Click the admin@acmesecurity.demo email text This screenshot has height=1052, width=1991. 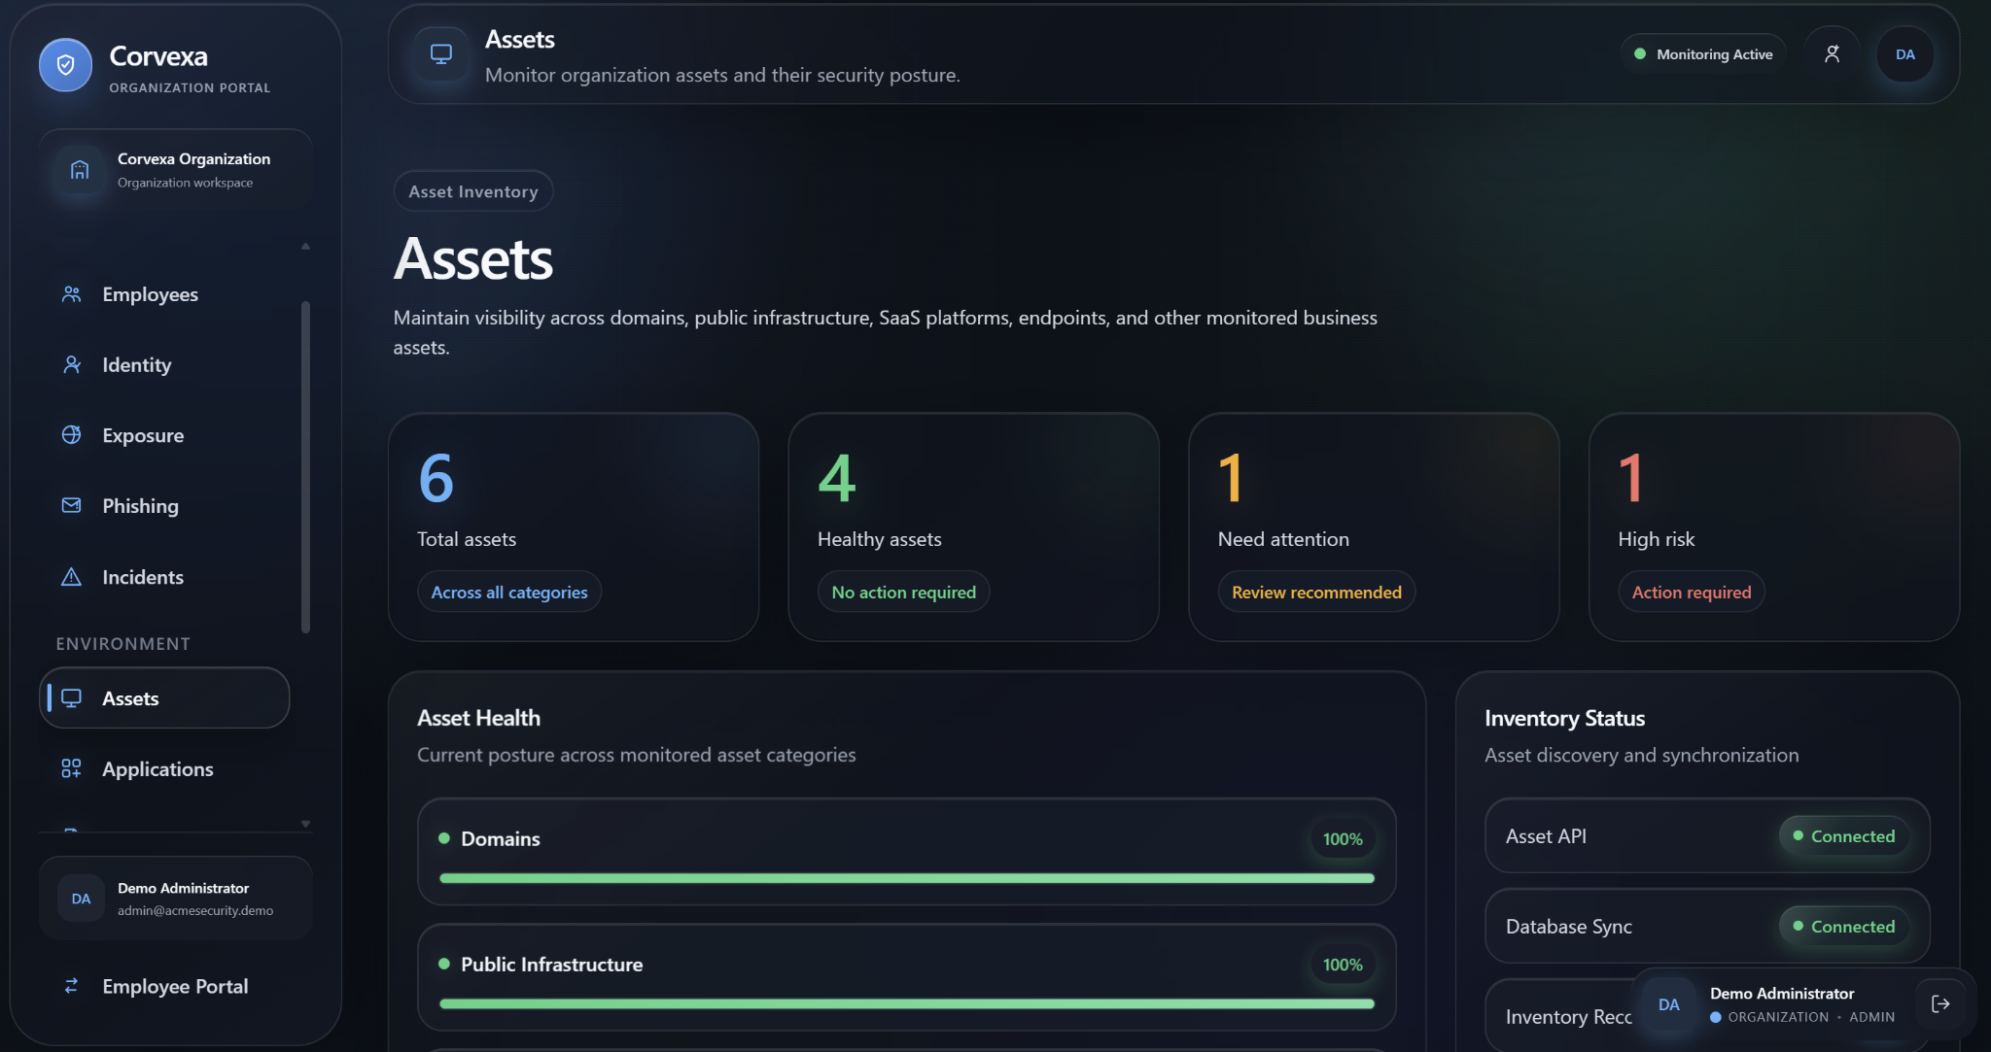(195, 910)
